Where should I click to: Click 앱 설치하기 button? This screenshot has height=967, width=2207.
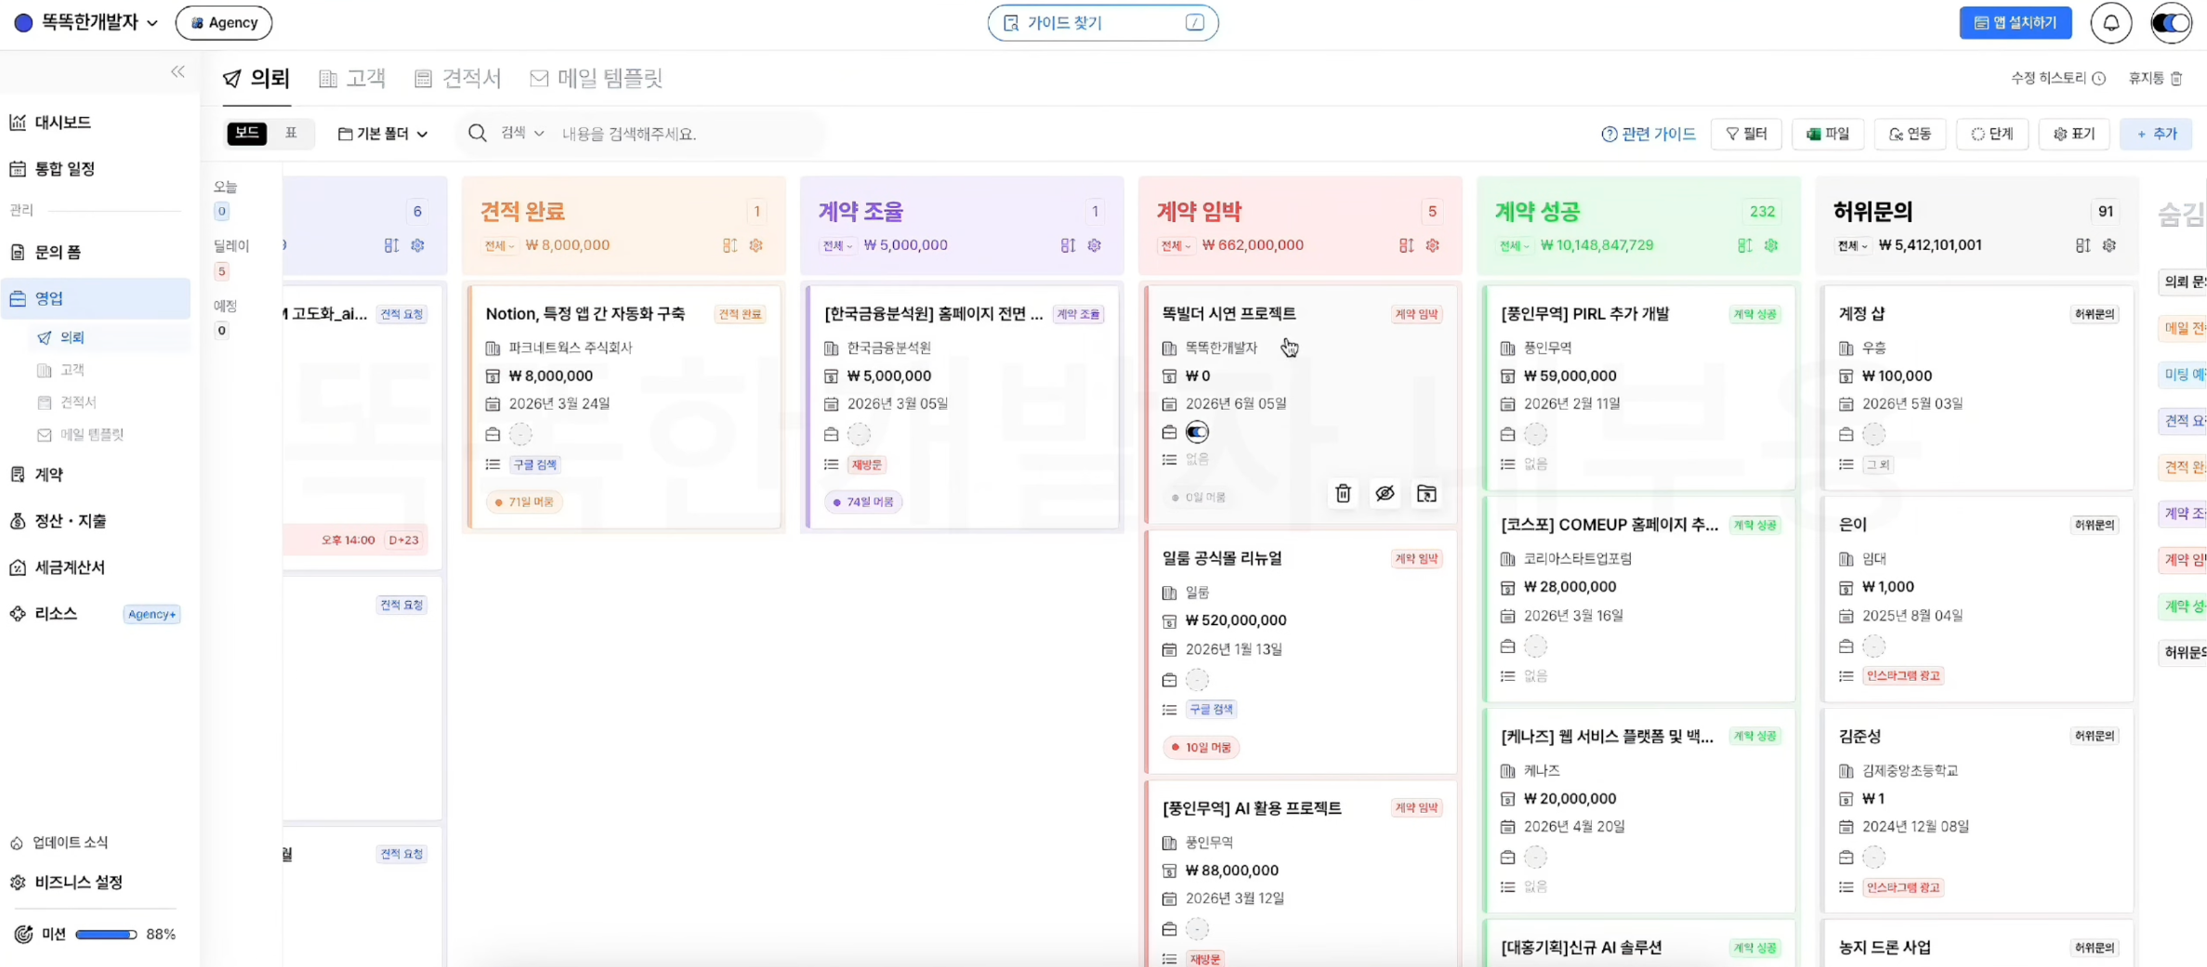[2016, 23]
